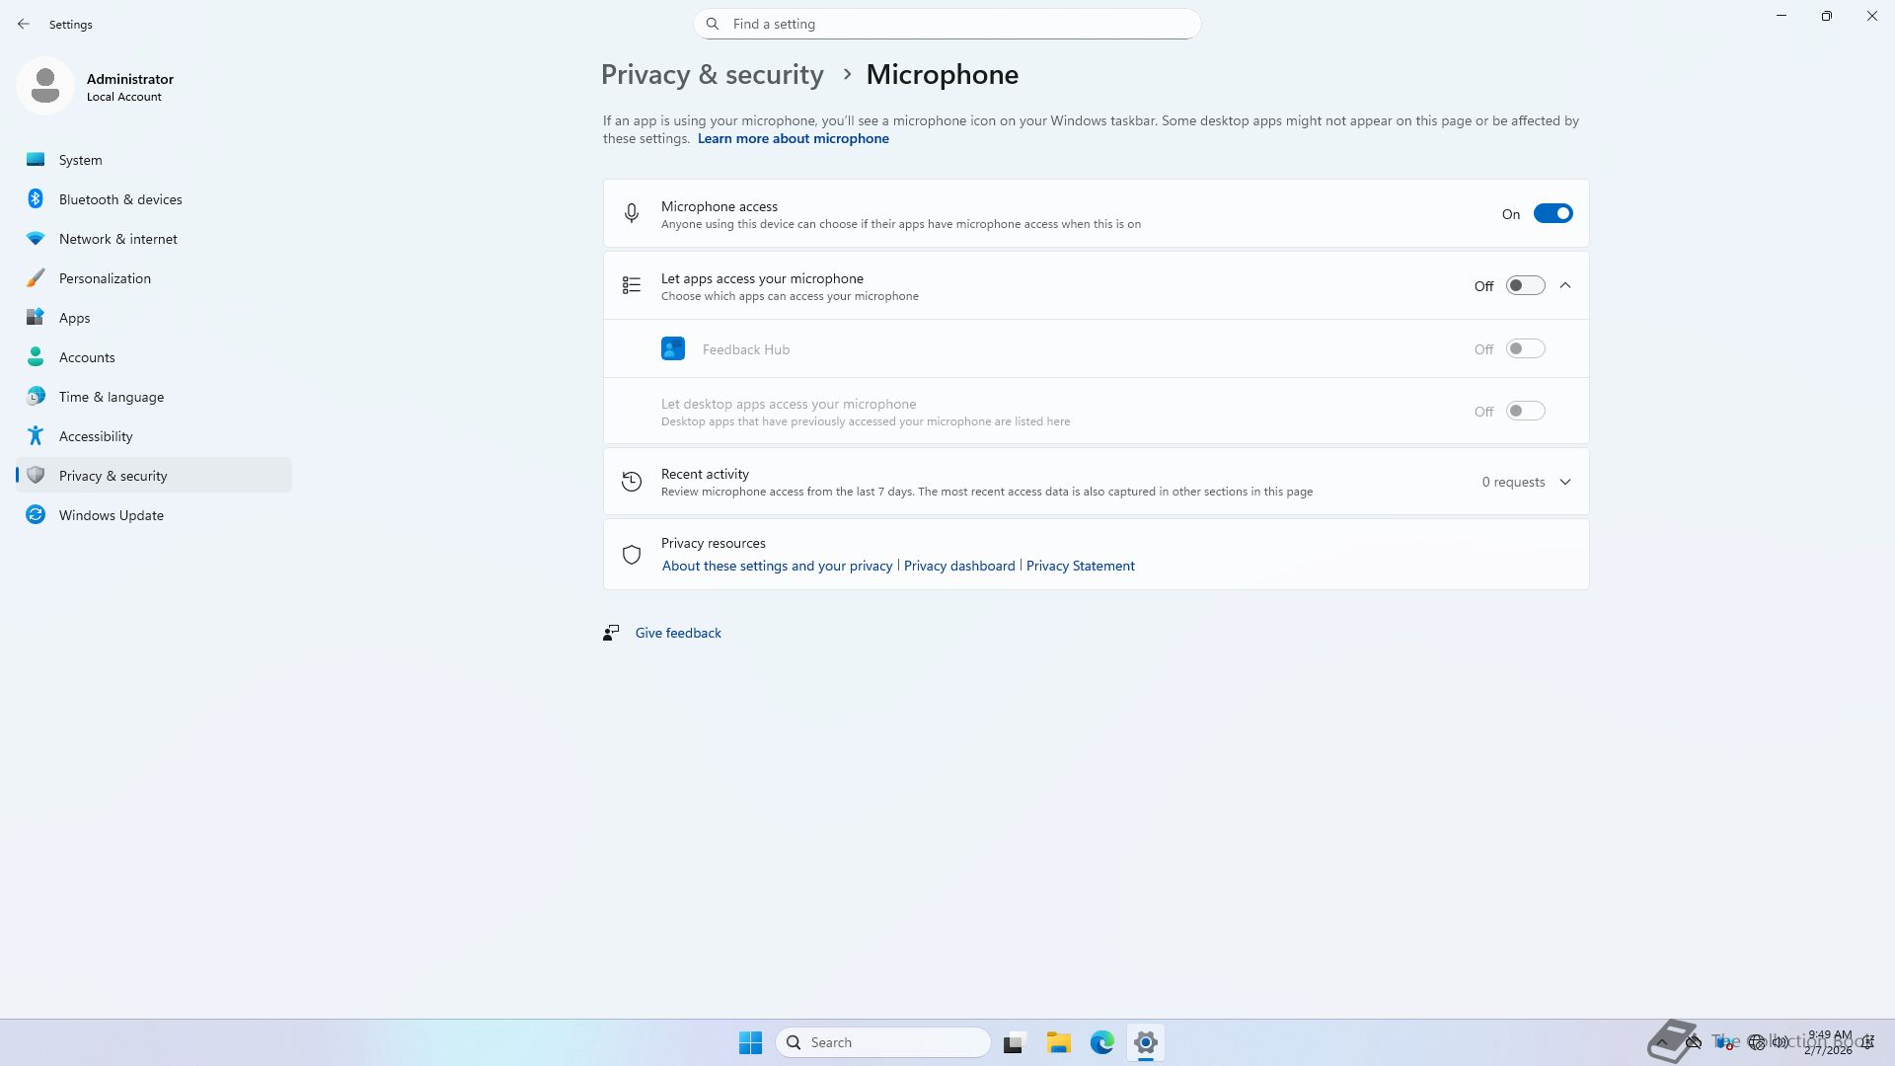
Task: Open File Explorer from the taskbar
Action: (x=1059, y=1042)
